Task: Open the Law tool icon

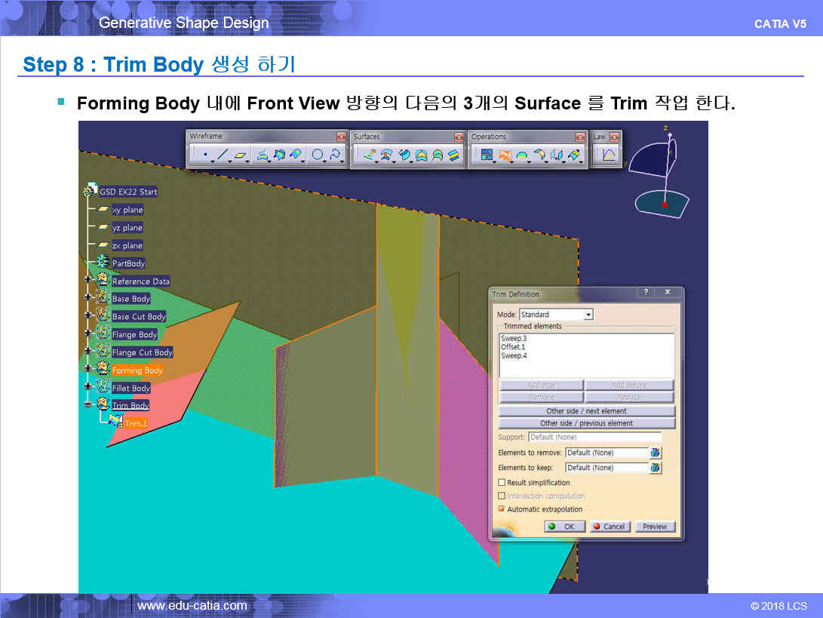Action: tap(609, 155)
